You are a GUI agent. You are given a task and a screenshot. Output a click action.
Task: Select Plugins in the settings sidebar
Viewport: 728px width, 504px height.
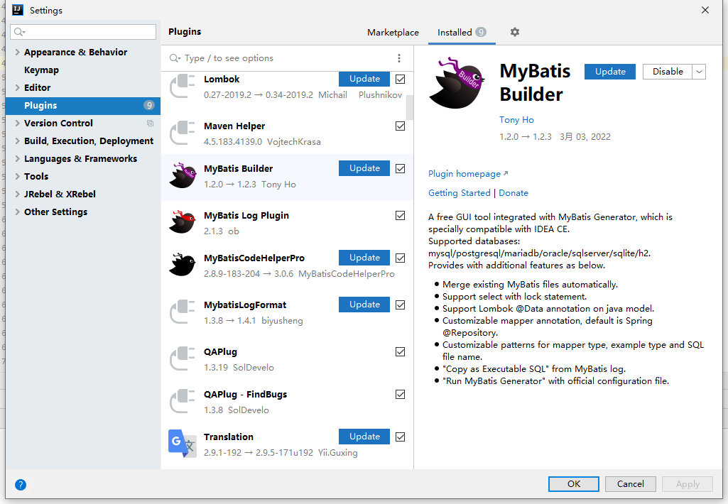(83, 105)
